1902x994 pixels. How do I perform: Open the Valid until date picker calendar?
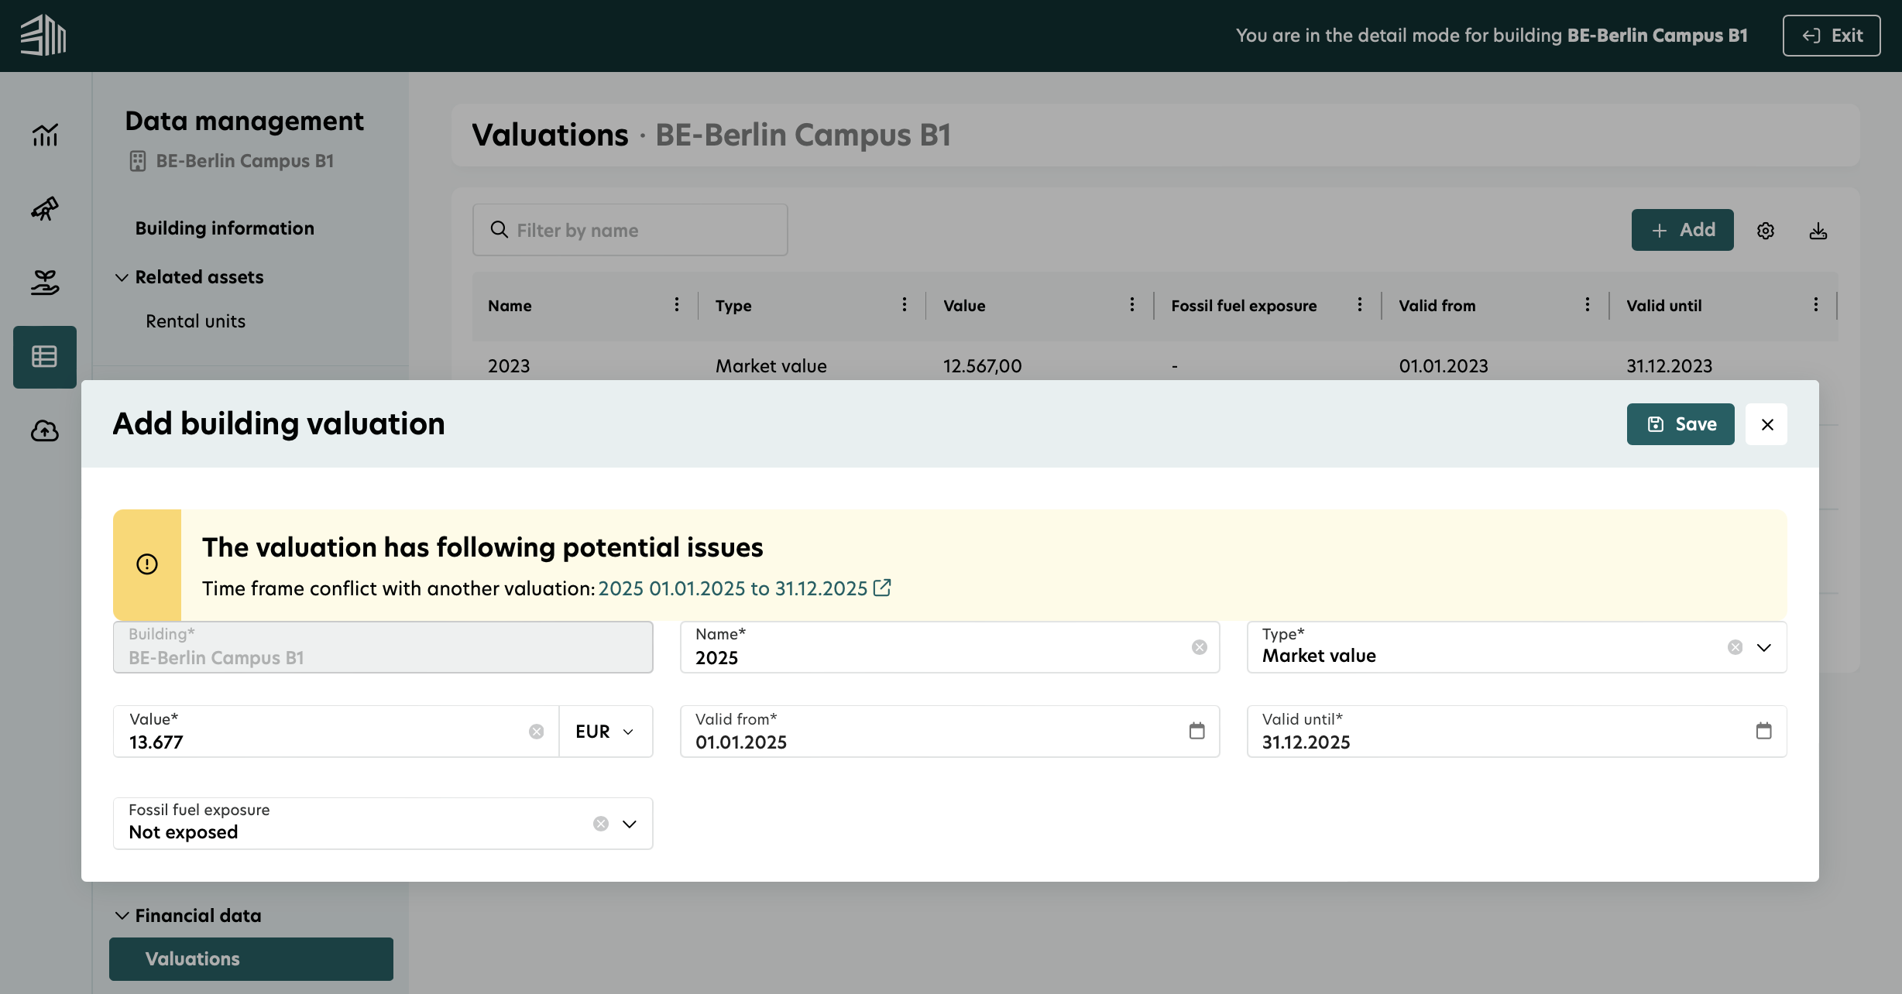click(x=1764, y=731)
